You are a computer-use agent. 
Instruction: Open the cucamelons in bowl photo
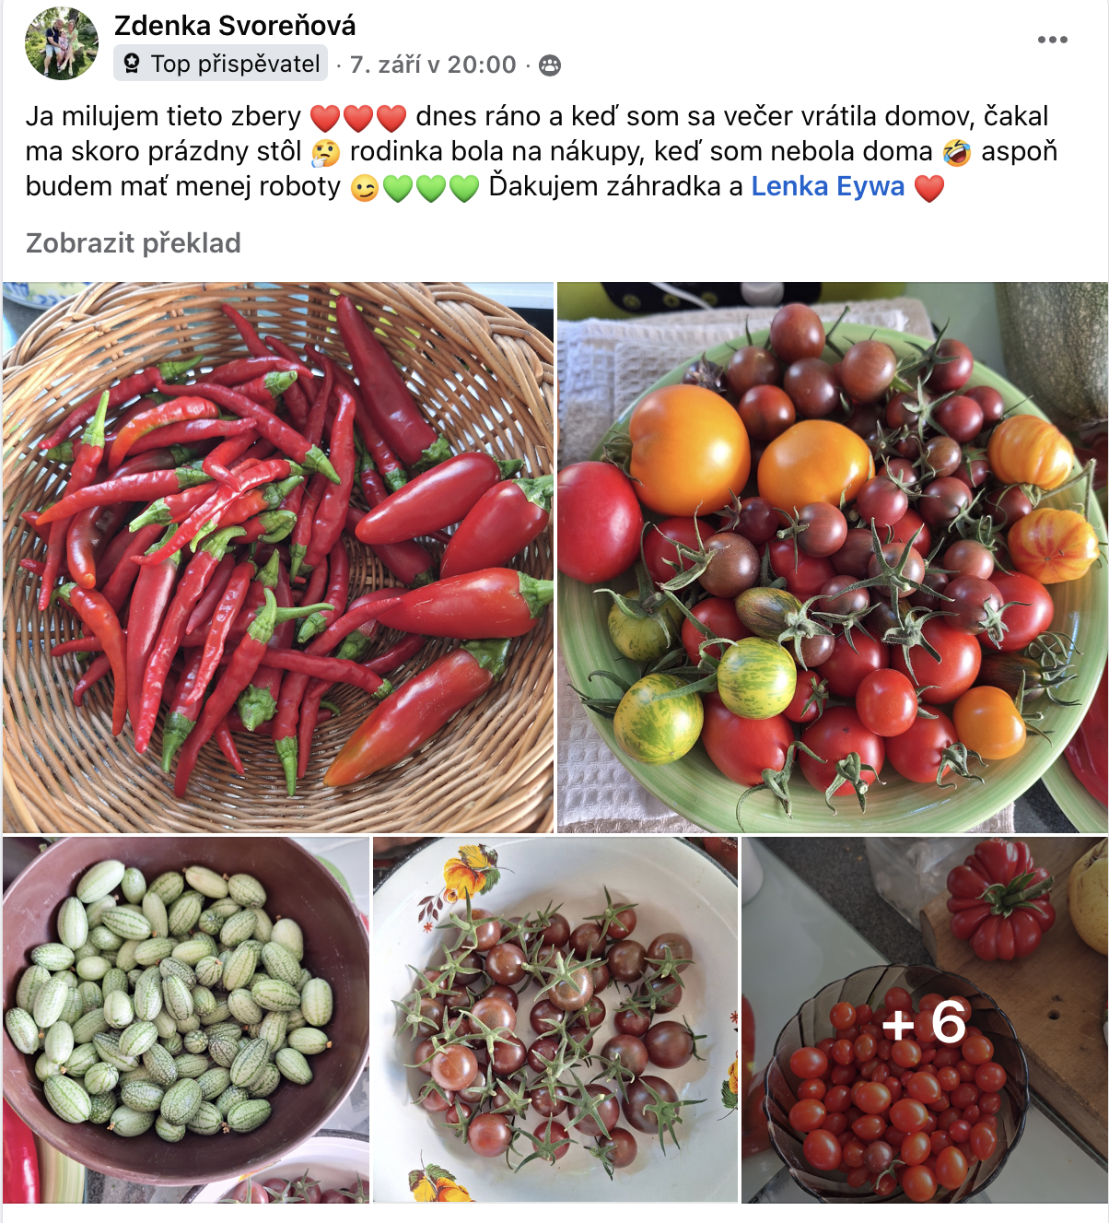(x=186, y=1019)
